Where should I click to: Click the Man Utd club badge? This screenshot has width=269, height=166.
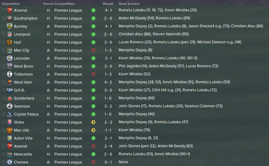(10, 130)
